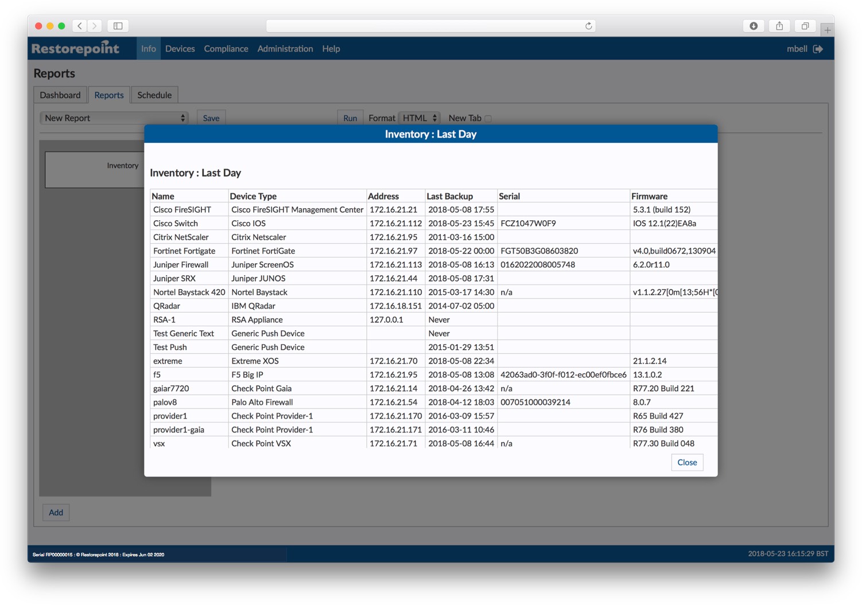Viewport: 862px width, 605px height.
Task: Switch to the Schedule tab
Action: click(x=154, y=95)
